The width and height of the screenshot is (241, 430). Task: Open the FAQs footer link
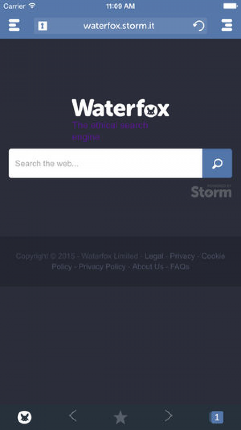point(180,267)
